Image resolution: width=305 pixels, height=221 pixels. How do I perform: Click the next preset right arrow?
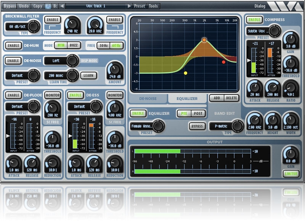click(129, 6)
